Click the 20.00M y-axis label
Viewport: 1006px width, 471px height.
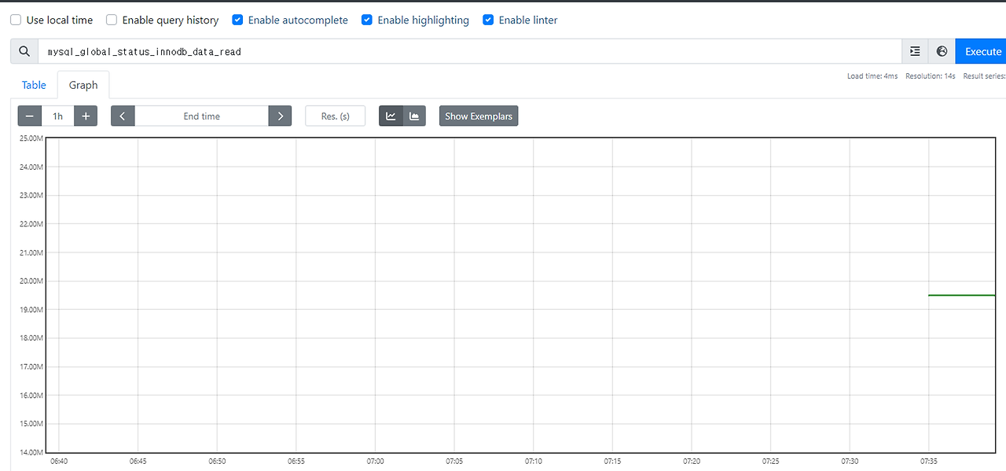point(31,281)
